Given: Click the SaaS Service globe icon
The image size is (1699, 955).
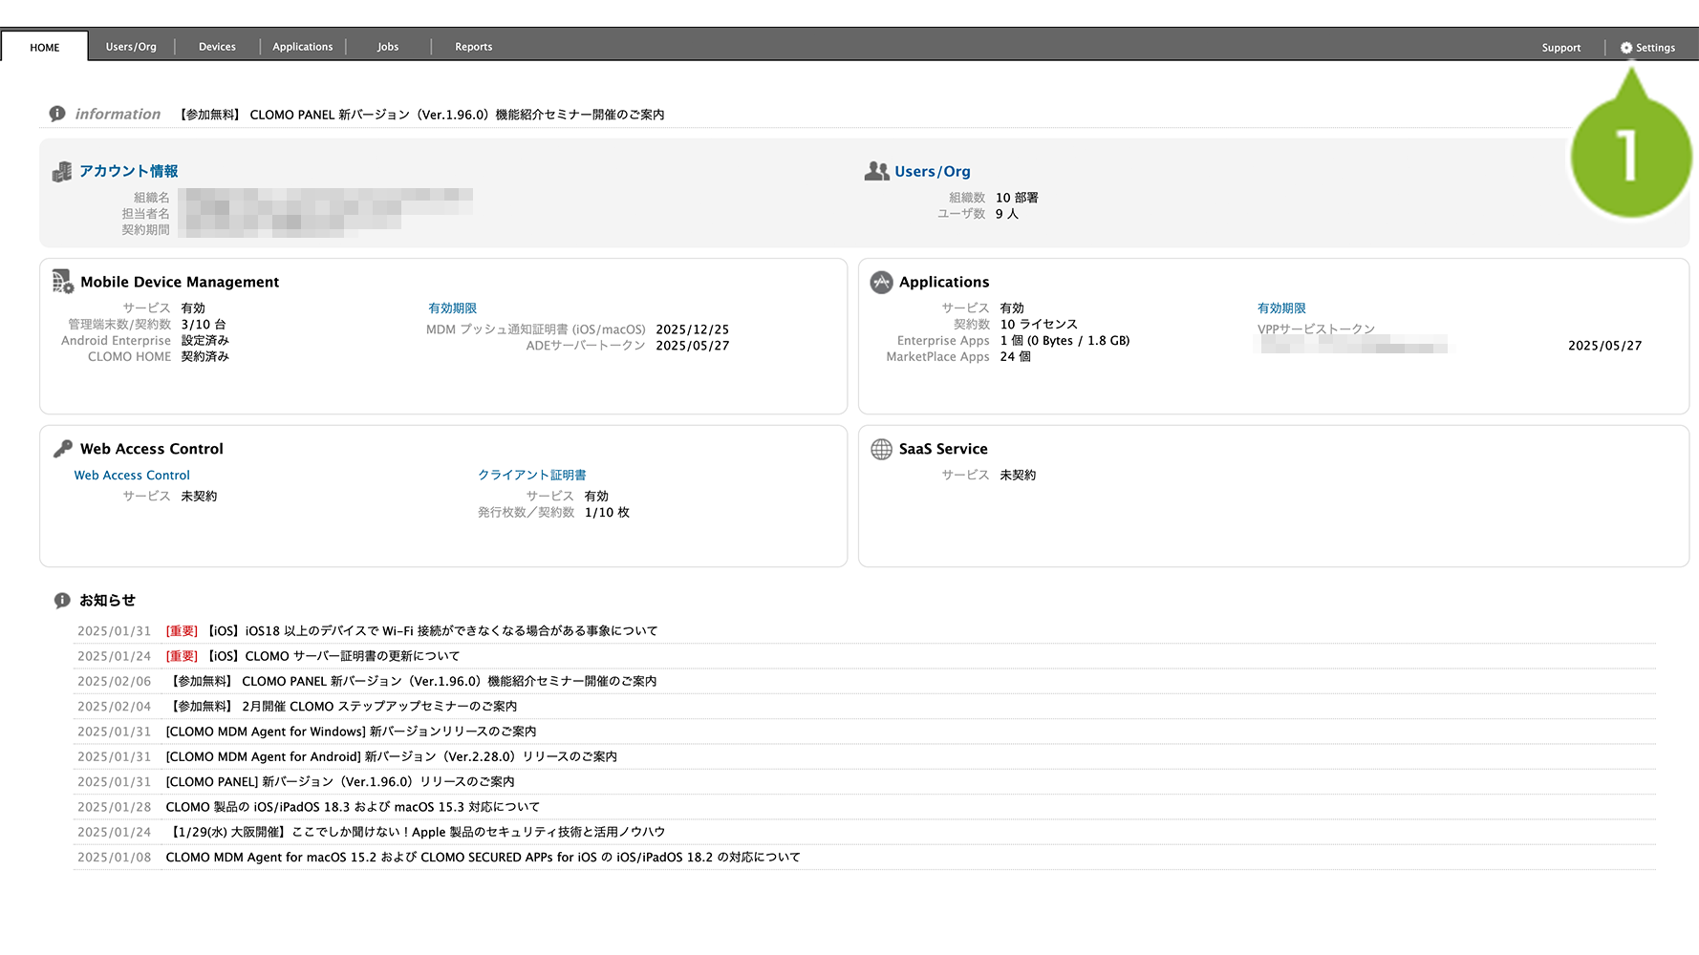Looking at the screenshot, I should pyautogui.click(x=881, y=449).
